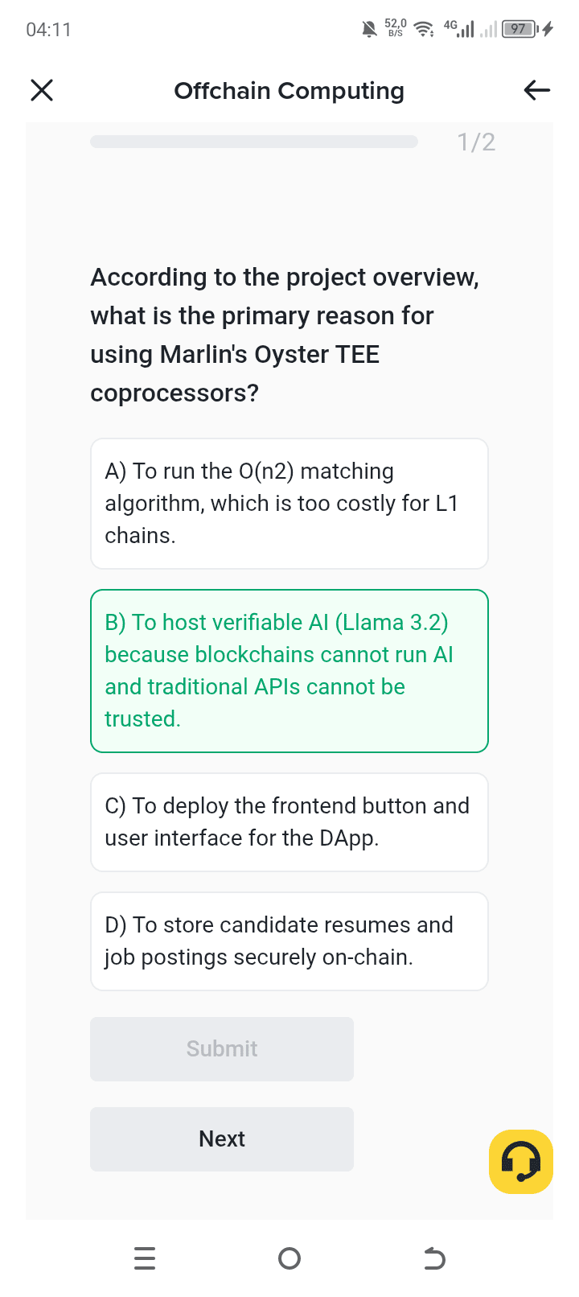Viewport: 579px width, 1297px height.
Task: Tap the Android back navigation icon
Action: (x=434, y=1258)
